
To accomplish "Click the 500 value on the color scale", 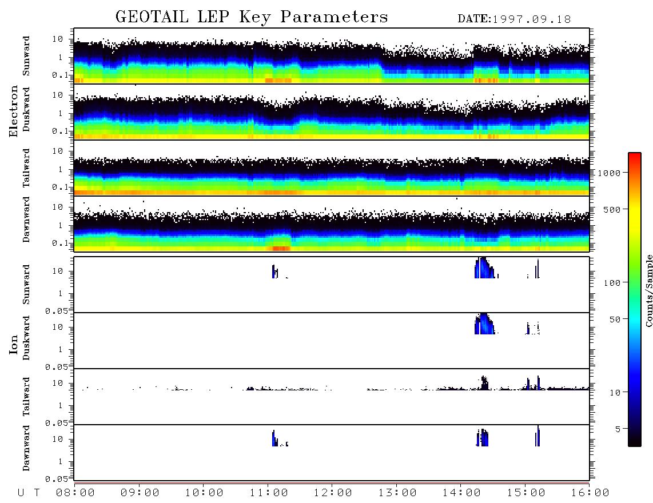I will coord(612,209).
